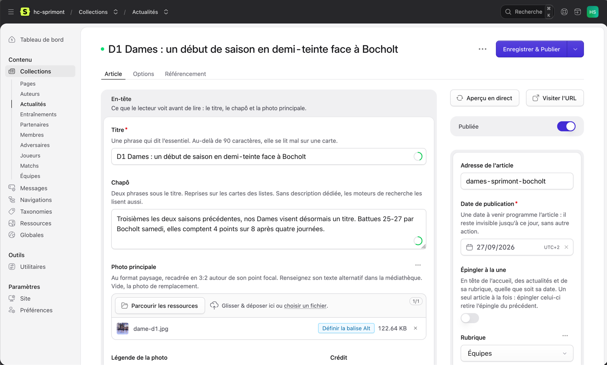Click the 122.64 KB file size
The width and height of the screenshot is (607, 365).
point(392,328)
